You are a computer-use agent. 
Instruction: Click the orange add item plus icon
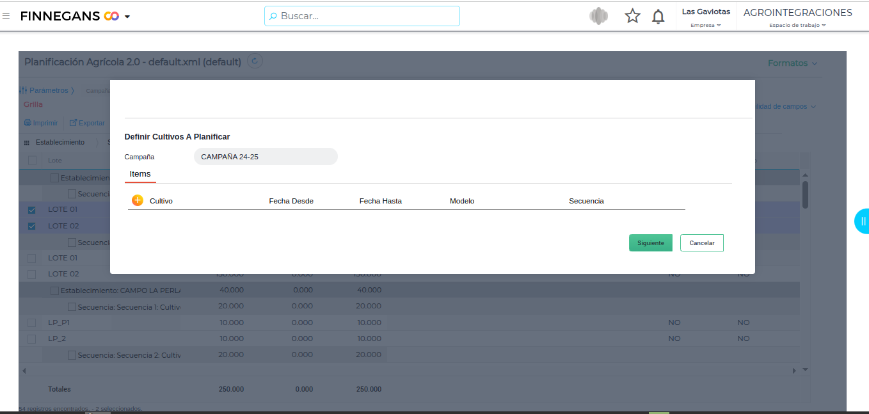pyautogui.click(x=138, y=200)
